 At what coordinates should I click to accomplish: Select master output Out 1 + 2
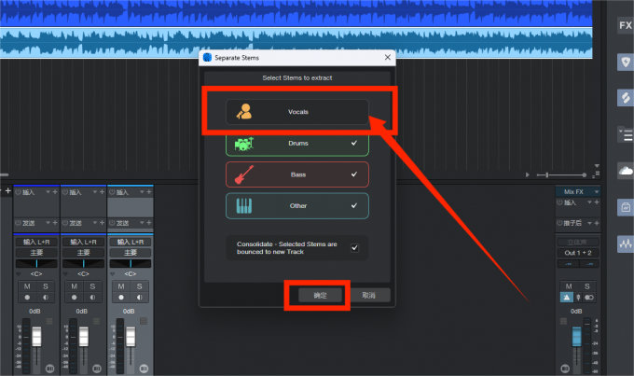(x=578, y=253)
